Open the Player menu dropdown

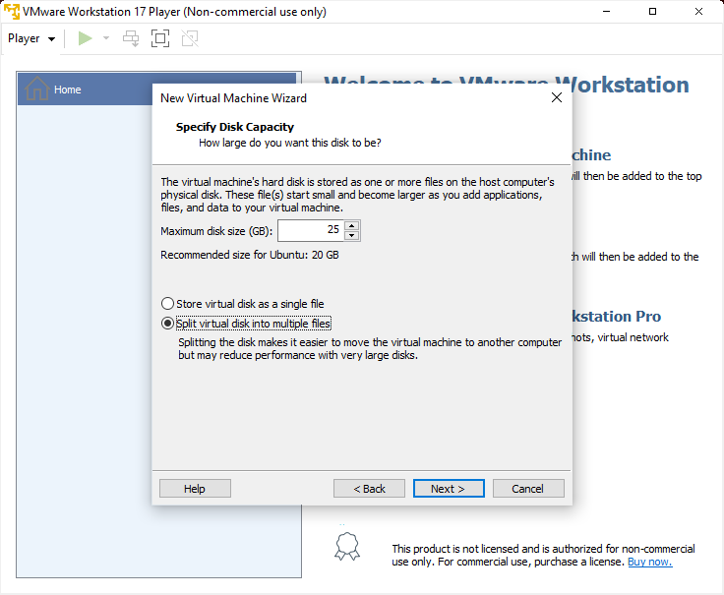pyautogui.click(x=31, y=38)
